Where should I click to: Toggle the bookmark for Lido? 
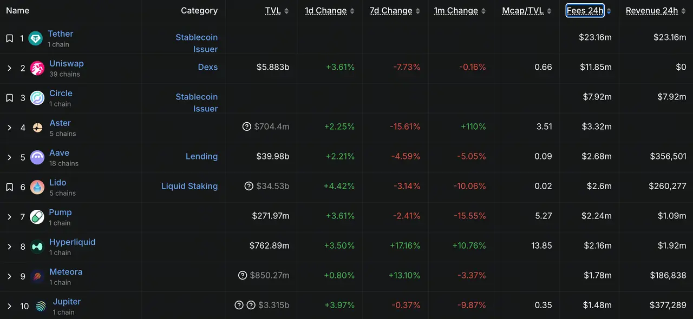(10, 187)
